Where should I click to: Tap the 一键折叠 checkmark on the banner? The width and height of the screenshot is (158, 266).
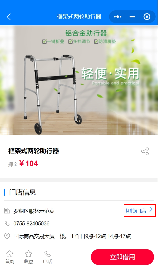pyautogui.click(x=45, y=41)
